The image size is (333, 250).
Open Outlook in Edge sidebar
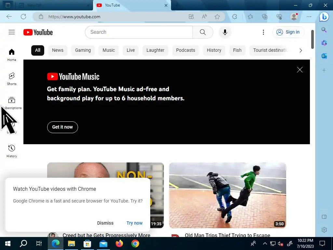click(x=324, y=56)
